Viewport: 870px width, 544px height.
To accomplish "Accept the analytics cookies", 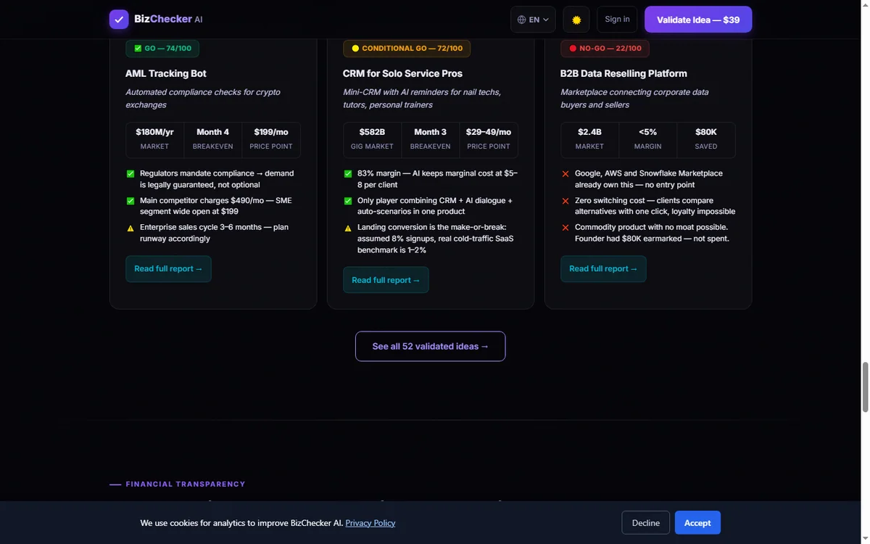I will click(697, 523).
